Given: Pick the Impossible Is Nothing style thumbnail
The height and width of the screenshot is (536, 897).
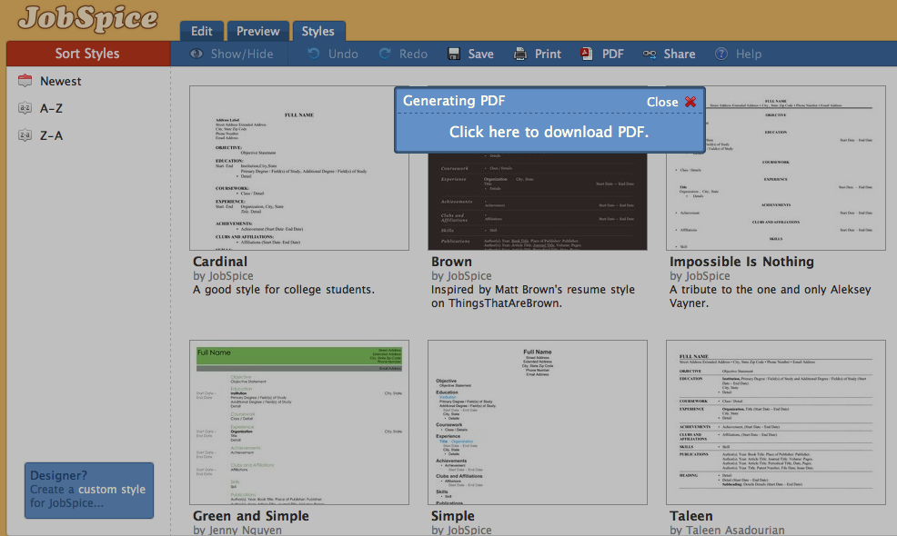Looking at the screenshot, I should pos(776,168).
